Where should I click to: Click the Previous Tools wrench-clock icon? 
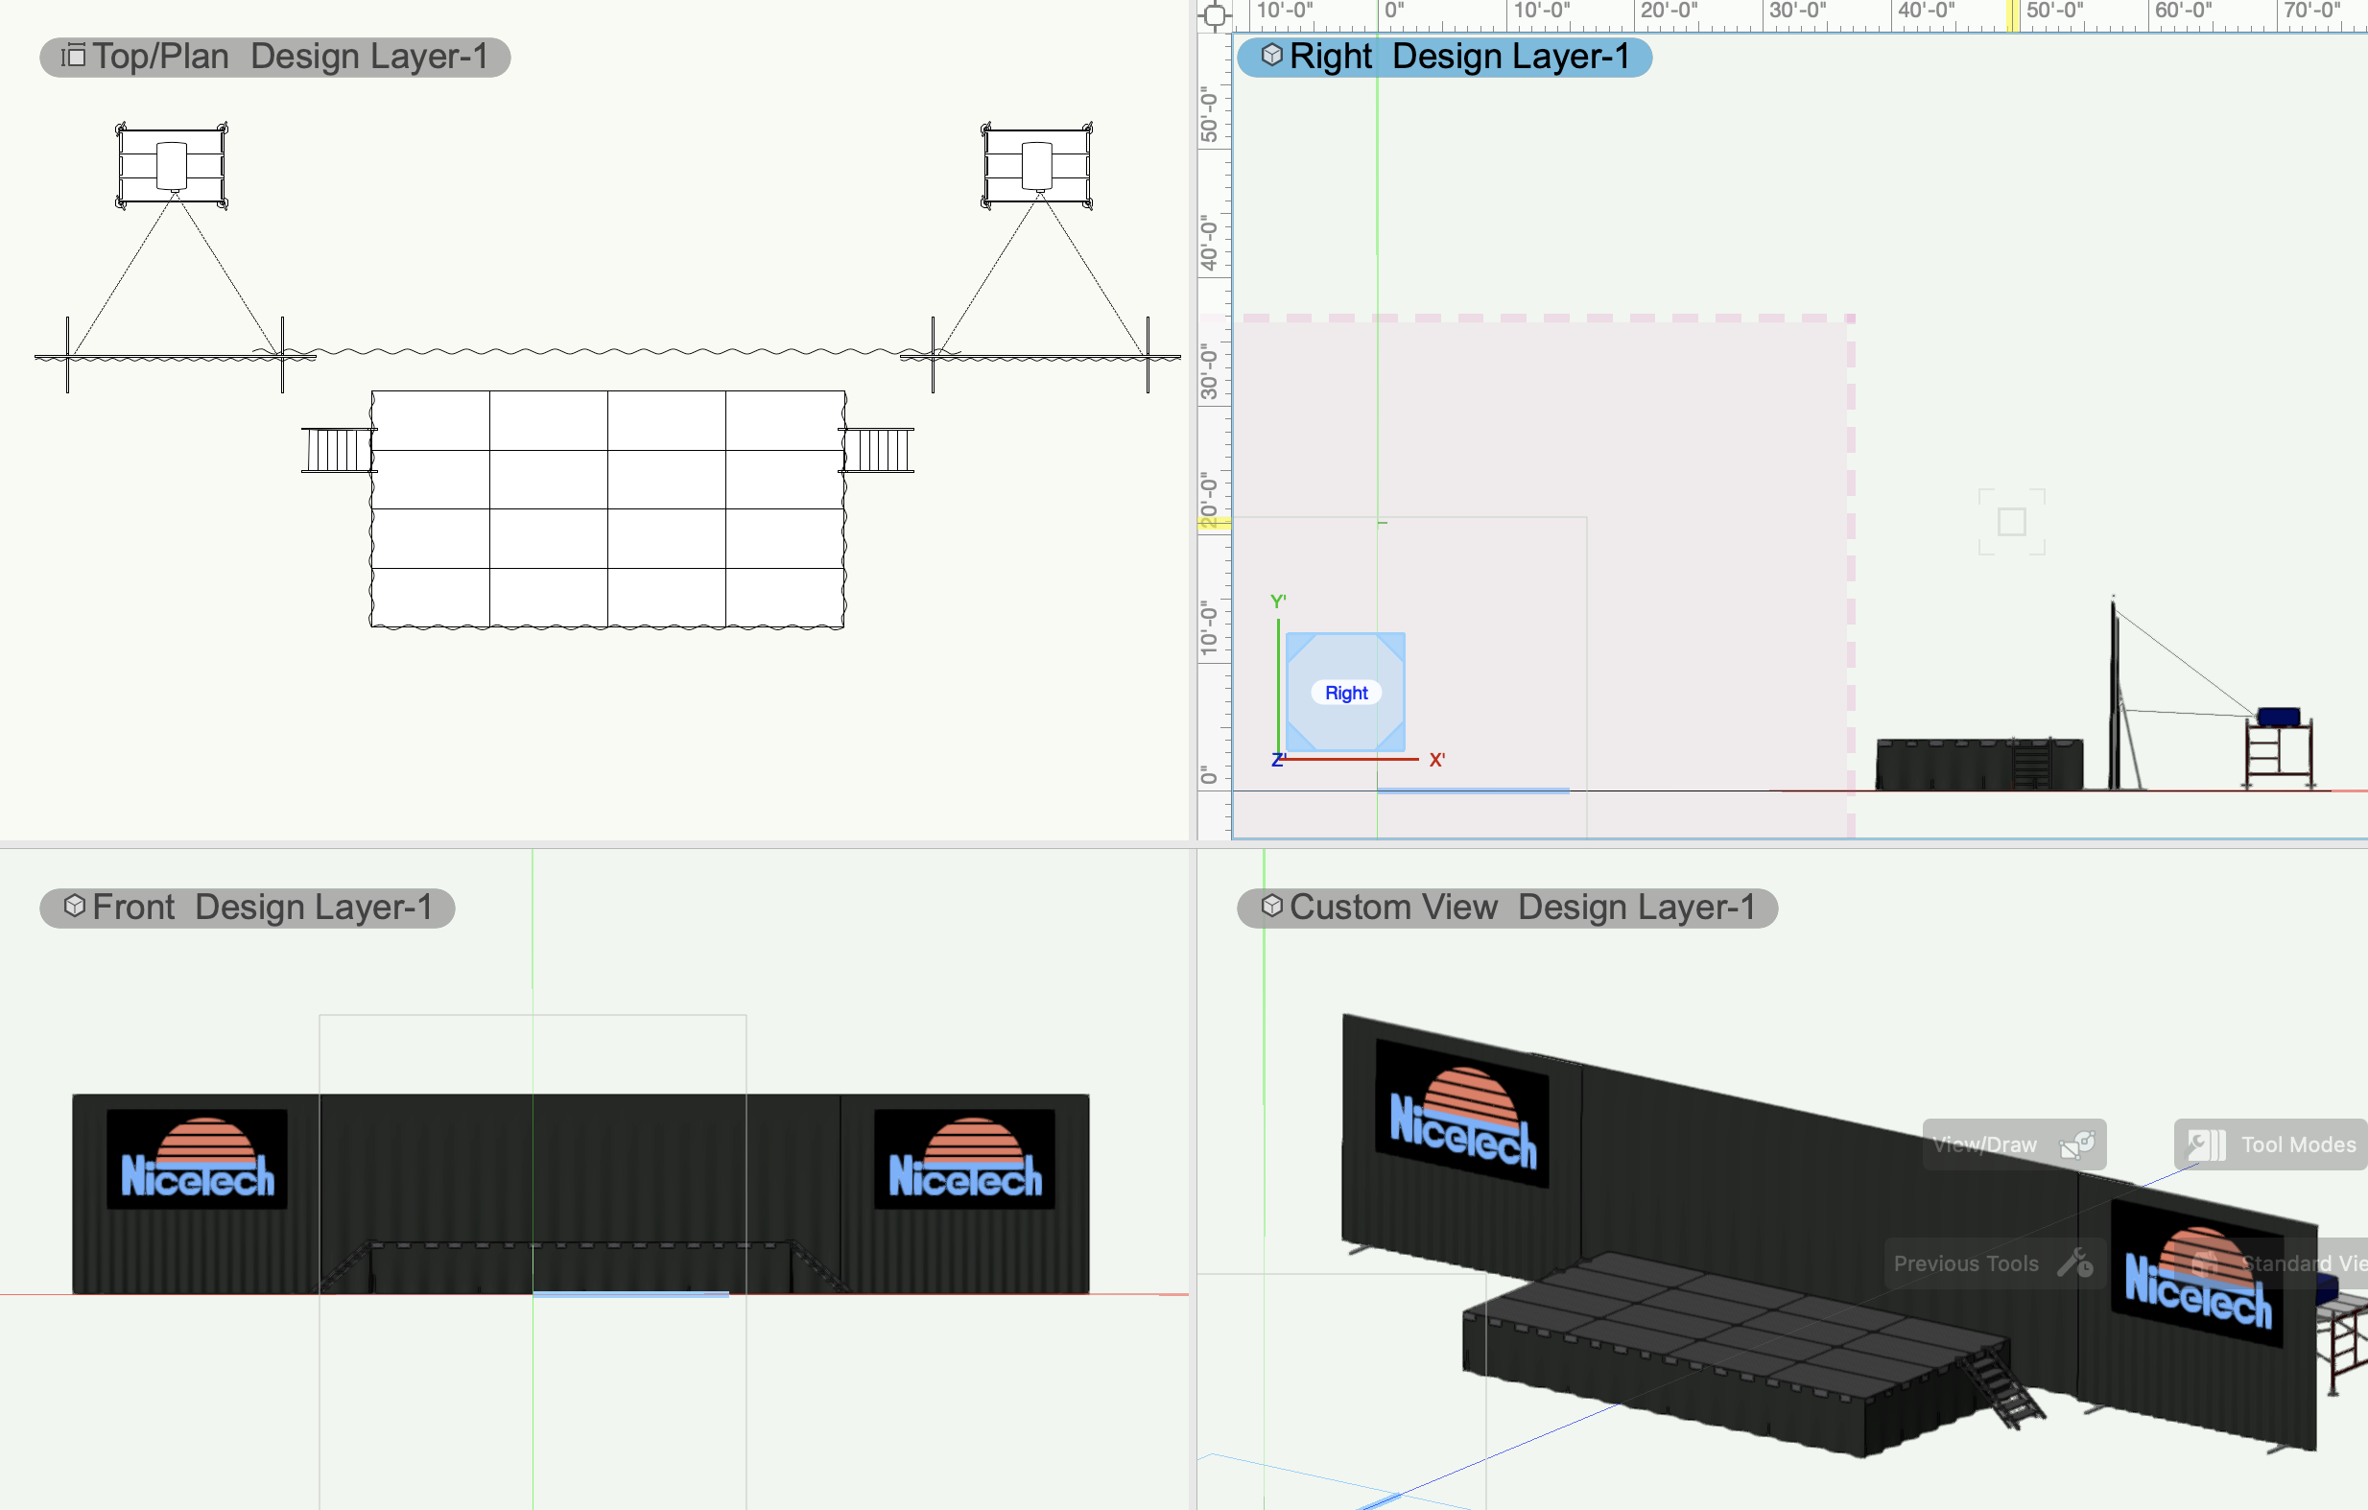[x=2075, y=1263]
